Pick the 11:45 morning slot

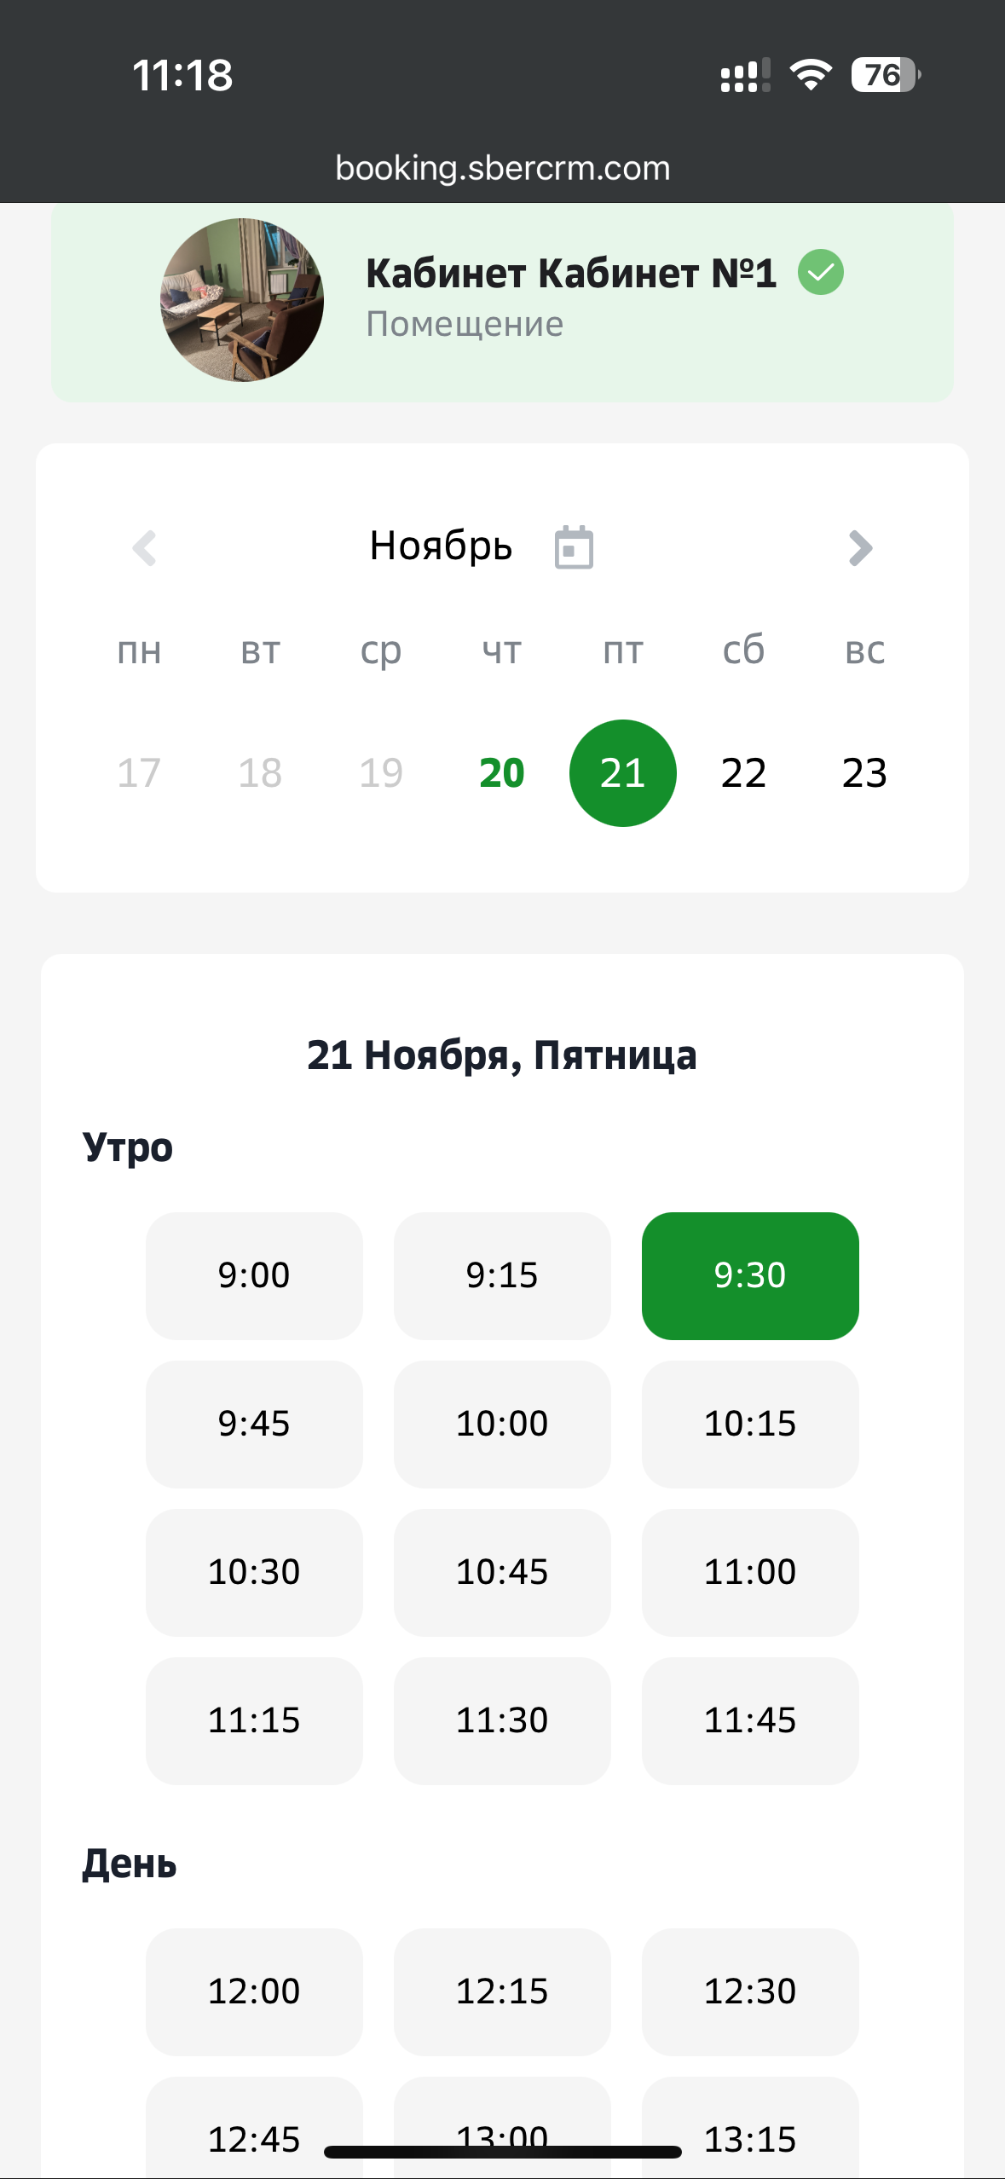(x=750, y=1720)
